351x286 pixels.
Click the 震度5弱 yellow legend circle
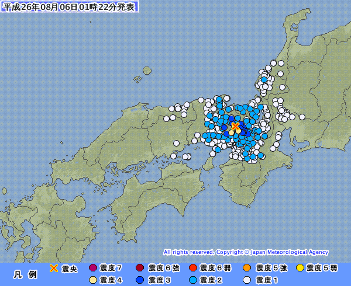[x=300, y=267]
